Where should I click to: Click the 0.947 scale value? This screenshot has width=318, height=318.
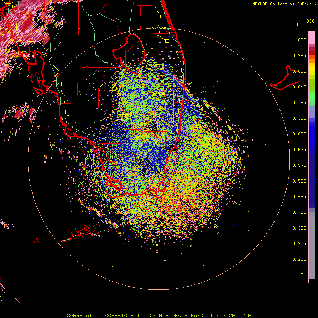[299, 55]
